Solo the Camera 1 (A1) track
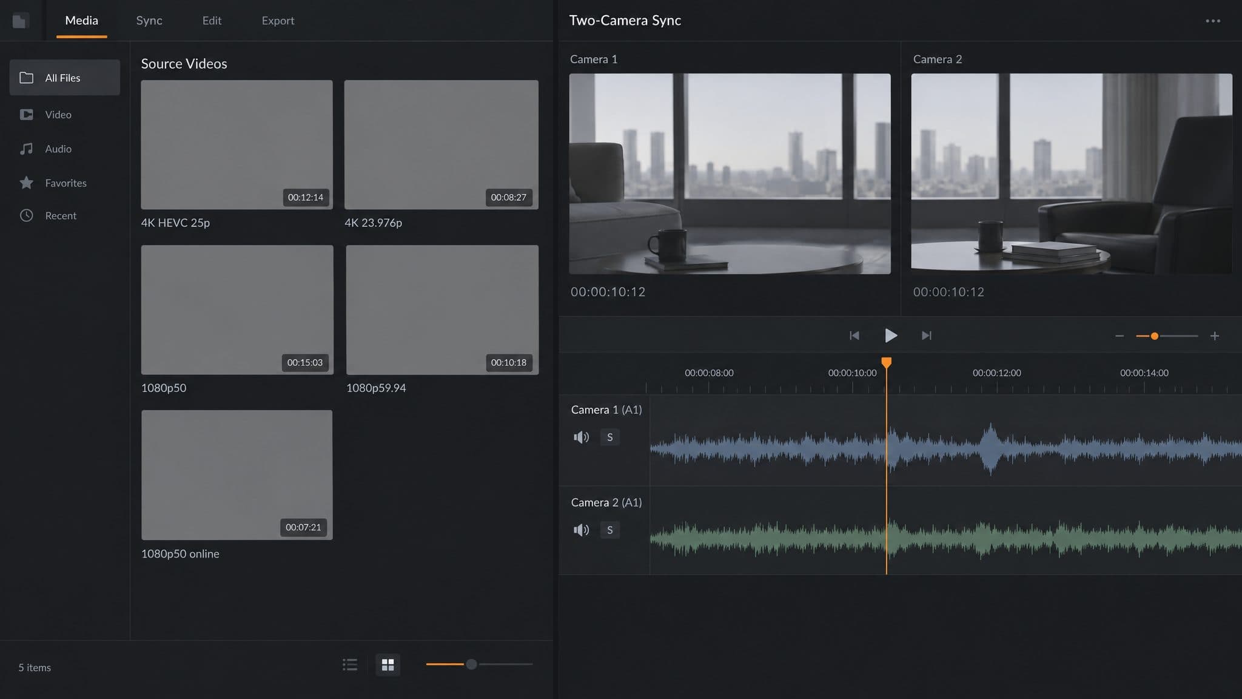The width and height of the screenshot is (1242, 699). click(610, 437)
